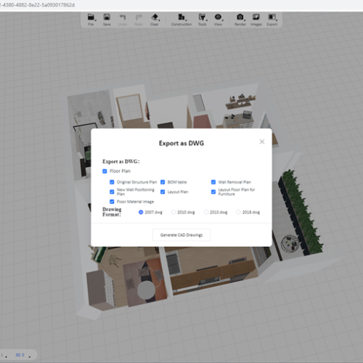Click the browser URL address bar
This screenshot has width=363, height=363.
click(181, 5)
